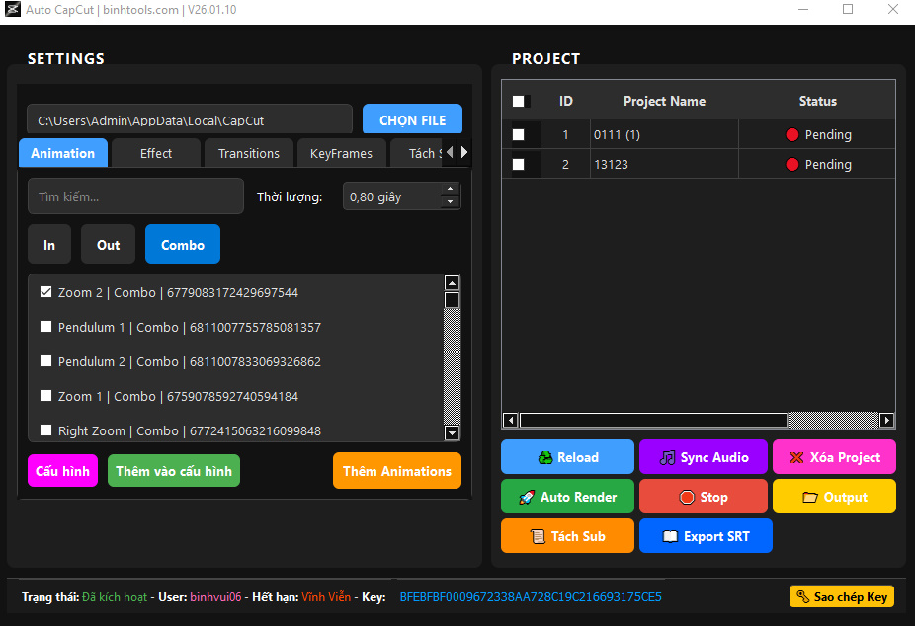The image size is (915, 626).
Task: Uncheck the Zoom 2 Combo animation checkbox
Action: (x=45, y=292)
